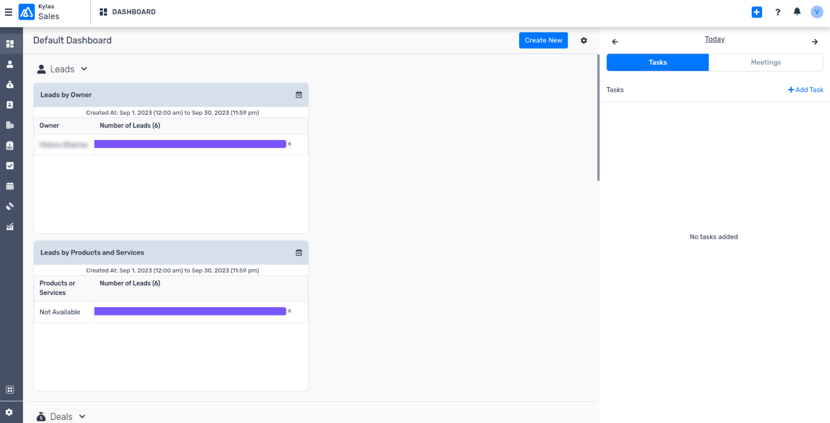Go to previous day with left arrow
This screenshot has width=830, height=423.
[x=615, y=42]
